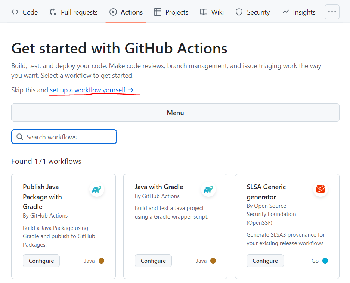The width and height of the screenshot is (350, 283).
Task: Click Gradle elephant logo on Publish Java Package card
Action: tap(97, 189)
